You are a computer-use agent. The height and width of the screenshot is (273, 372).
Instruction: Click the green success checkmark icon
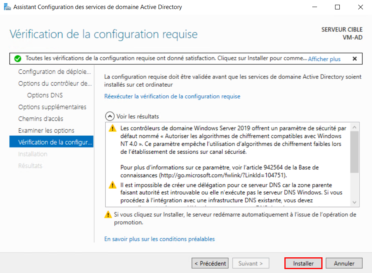(17, 59)
